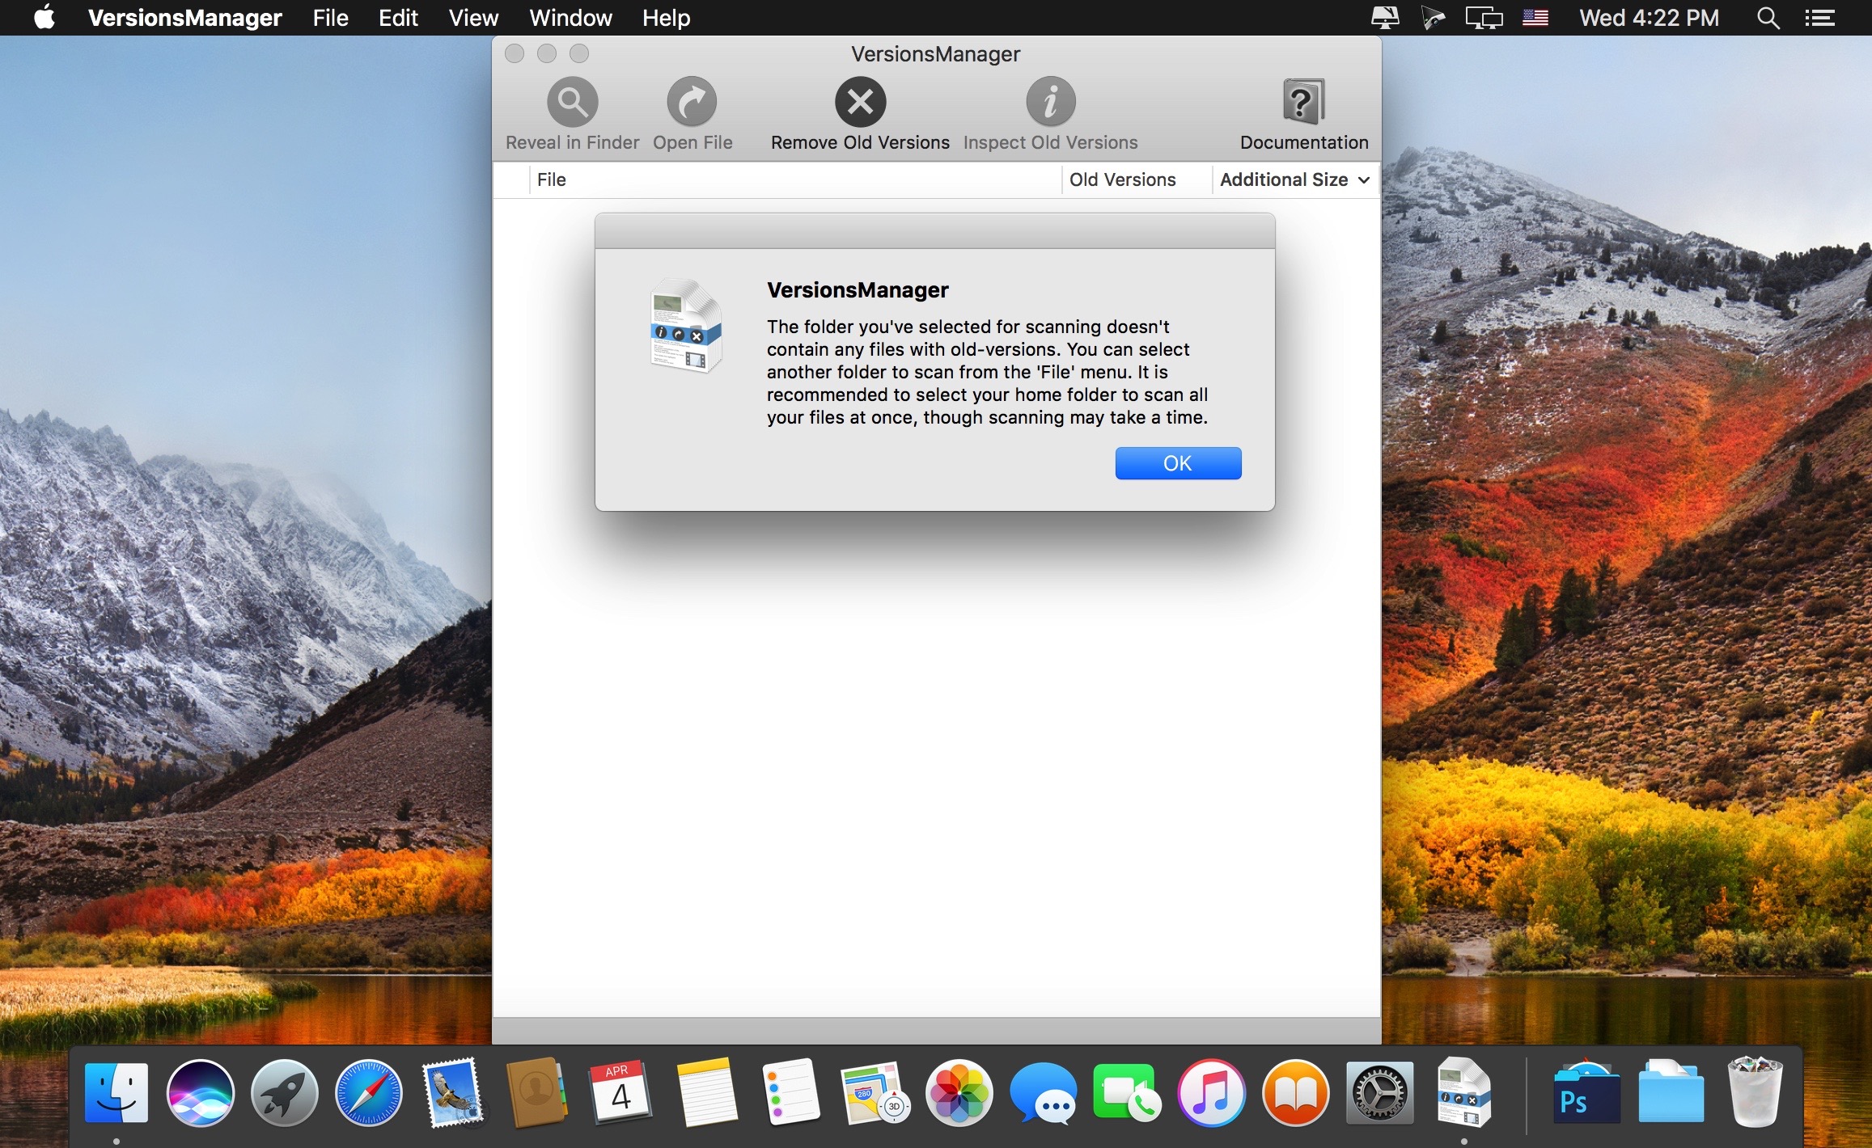Open the View menu

[x=473, y=18]
